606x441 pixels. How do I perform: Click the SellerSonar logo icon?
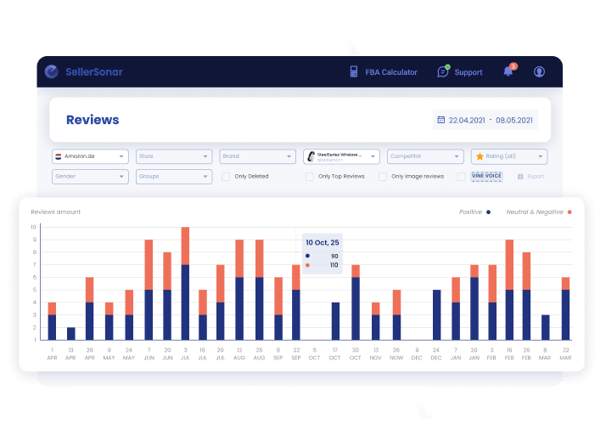point(52,71)
